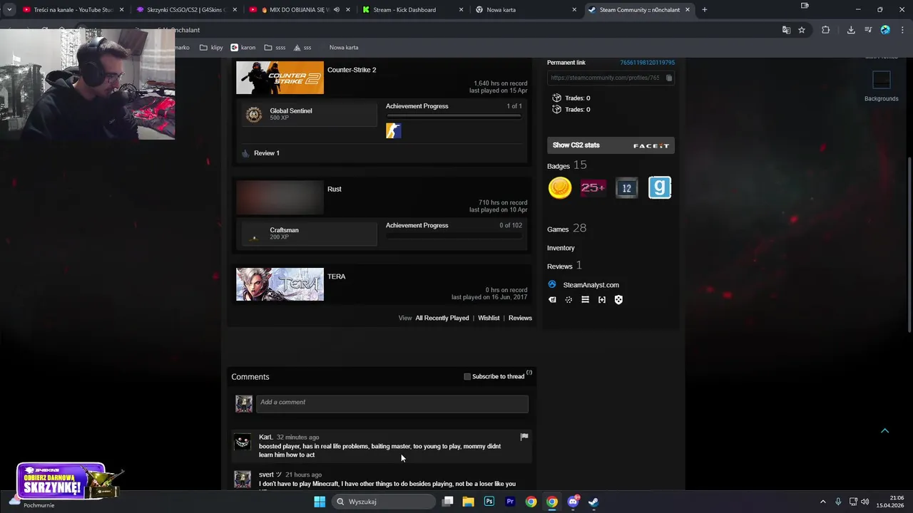
Task: Open the Wishlist link
Action: 489,318
